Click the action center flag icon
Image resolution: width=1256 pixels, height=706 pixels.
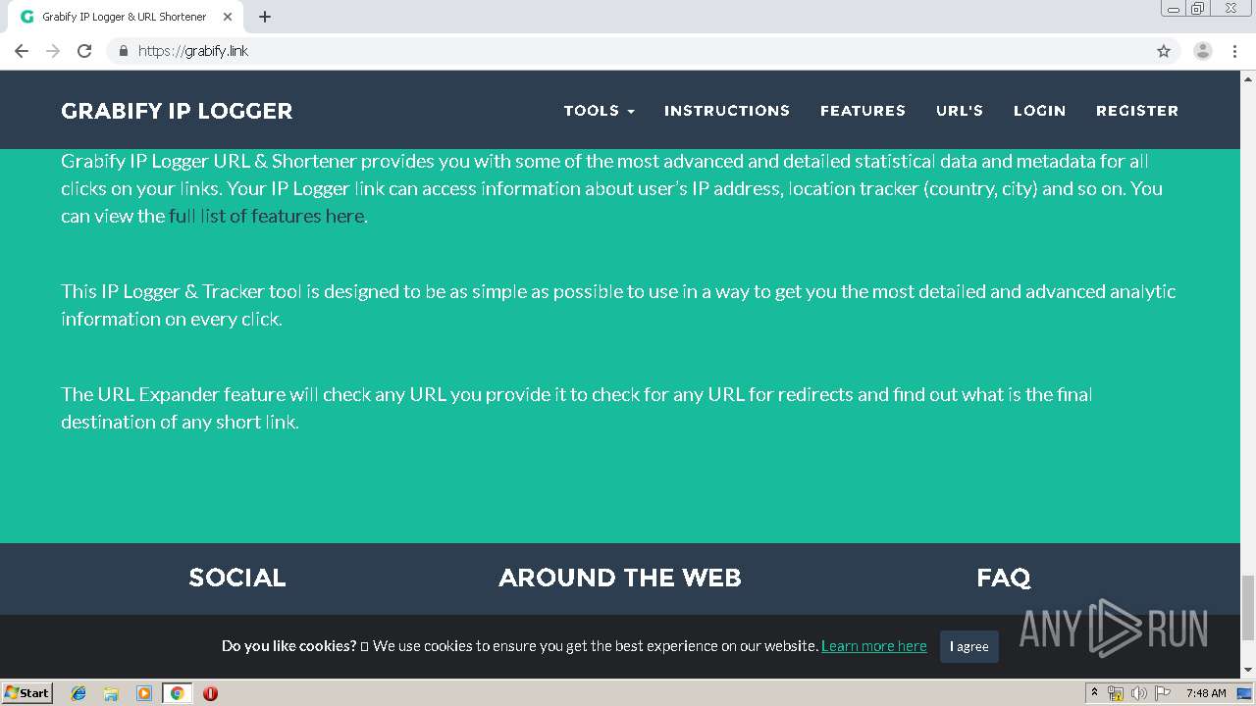click(x=1163, y=693)
